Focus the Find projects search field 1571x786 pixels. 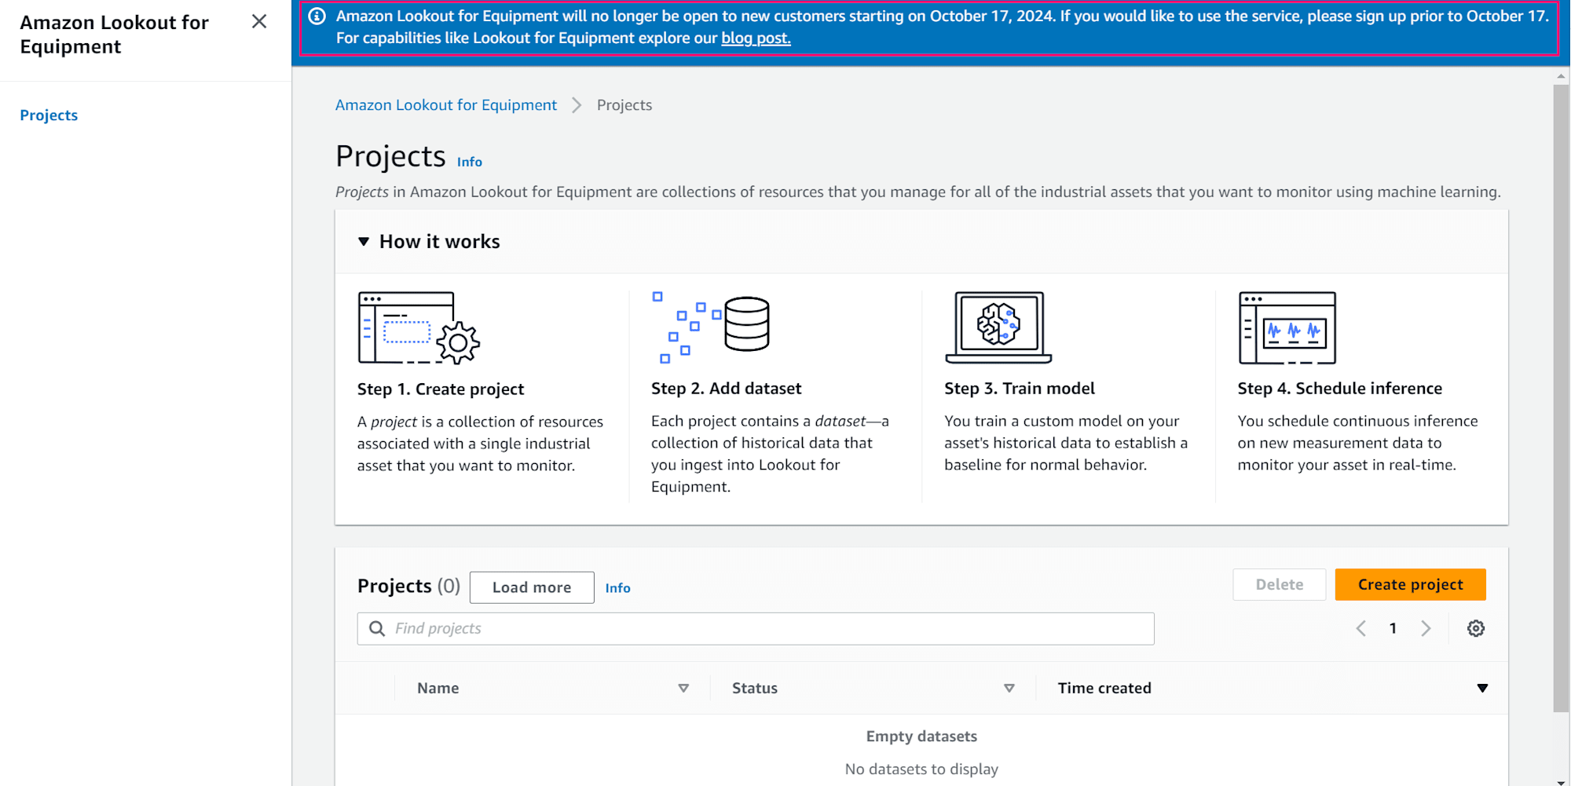coord(756,629)
